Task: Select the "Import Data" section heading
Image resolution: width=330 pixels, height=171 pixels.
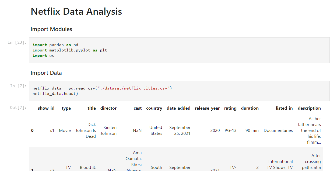Action: coord(46,73)
